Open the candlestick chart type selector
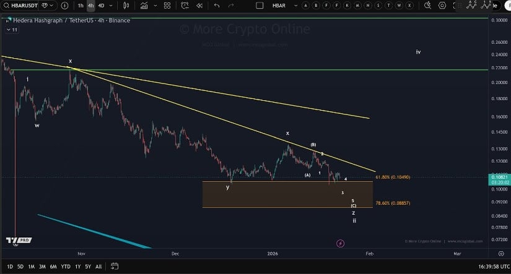This screenshot has width=511, height=274. tap(126, 6)
